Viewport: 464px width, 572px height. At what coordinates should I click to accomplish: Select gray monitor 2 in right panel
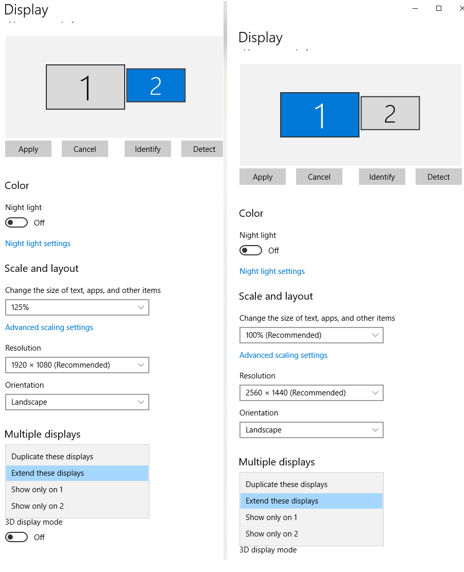[x=390, y=113]
